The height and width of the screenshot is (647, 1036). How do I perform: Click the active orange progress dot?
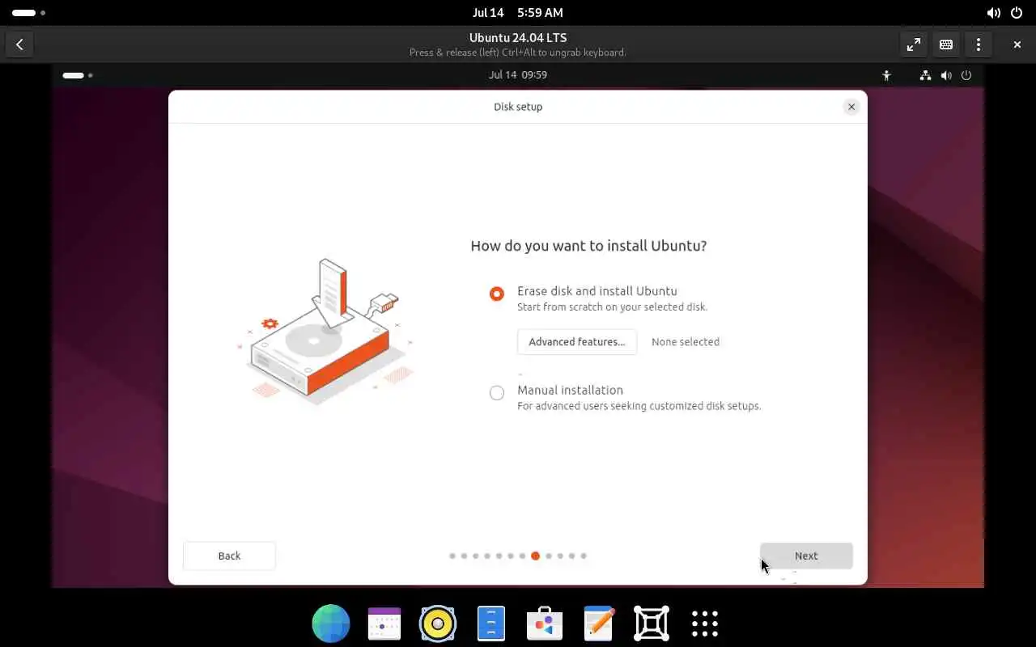pos(535,556)
